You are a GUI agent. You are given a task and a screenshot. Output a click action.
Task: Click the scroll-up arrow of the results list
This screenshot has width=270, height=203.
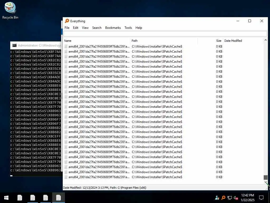(266, 40)
